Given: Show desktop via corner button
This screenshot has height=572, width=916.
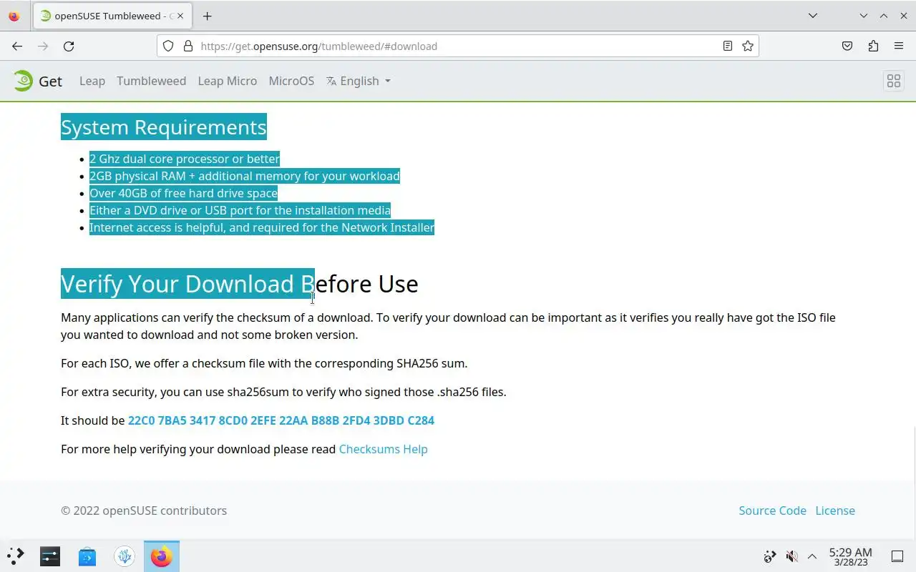Looking at the screenshot, I should [897, 556].
